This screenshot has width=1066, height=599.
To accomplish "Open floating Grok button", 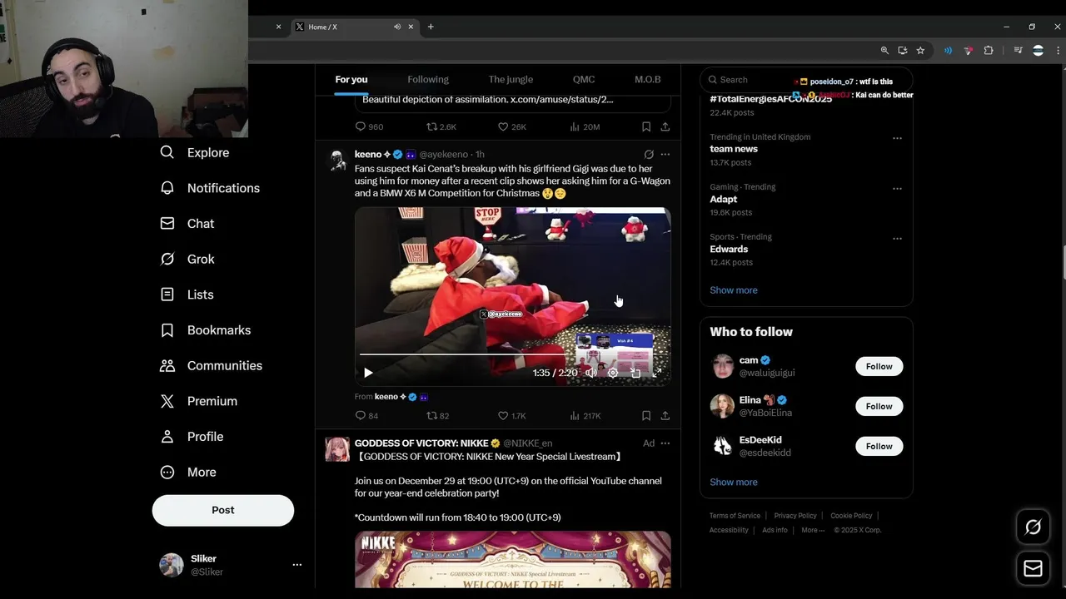I will [1033, 527].
